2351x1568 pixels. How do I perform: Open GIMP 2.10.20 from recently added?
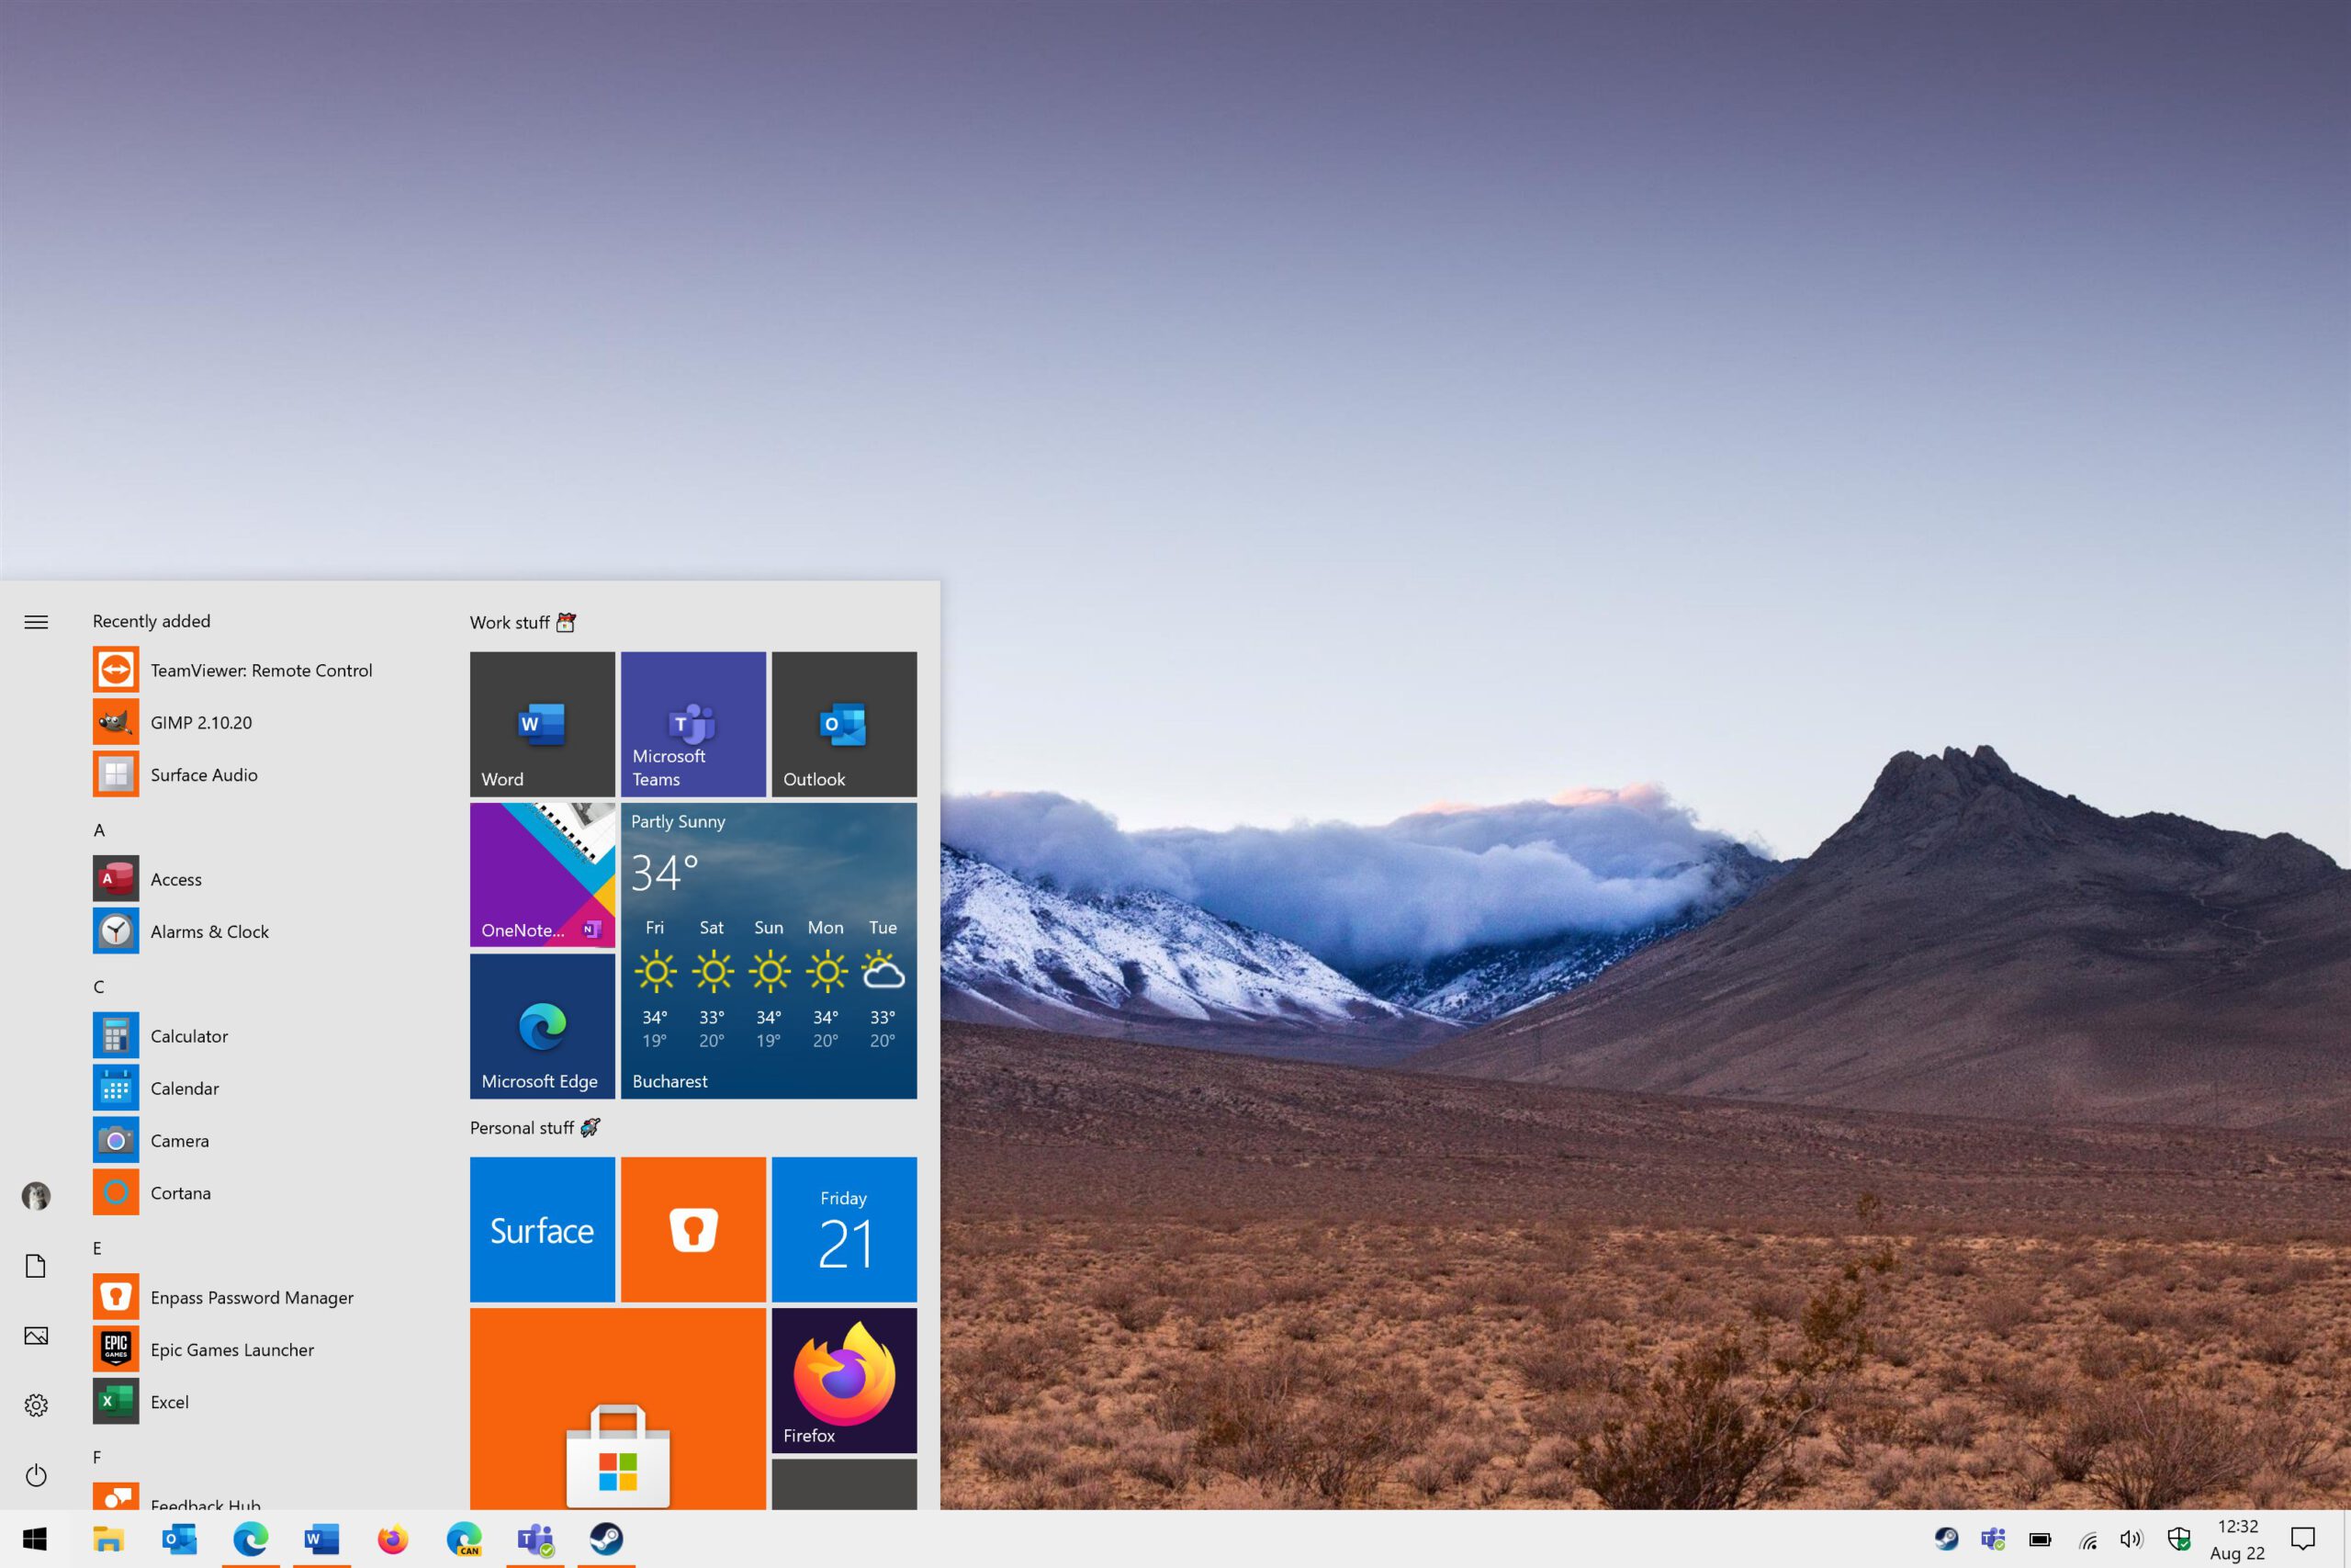click(197, 721)
